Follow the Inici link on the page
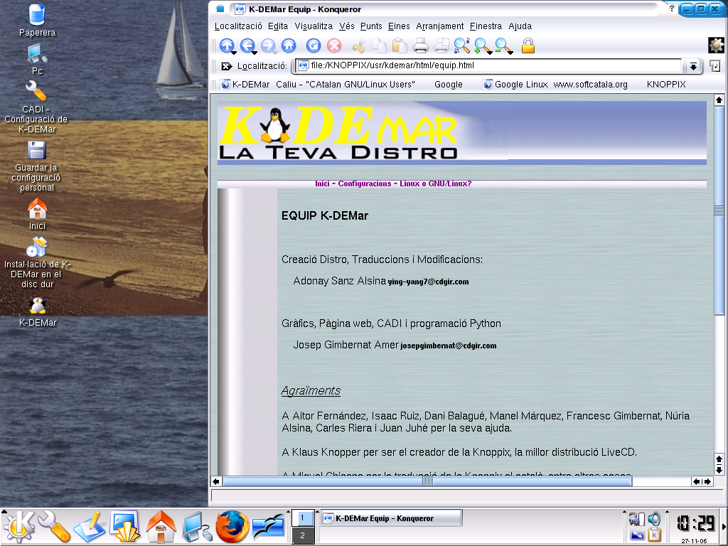 [322, 183]
